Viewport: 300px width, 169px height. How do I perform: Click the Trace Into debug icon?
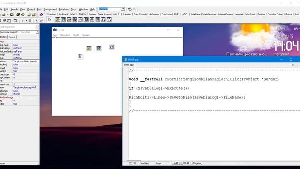pos(37,21)
